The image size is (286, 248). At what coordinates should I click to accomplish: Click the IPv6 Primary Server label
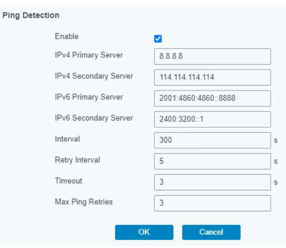pyautogui.click(x=89, y=97)
